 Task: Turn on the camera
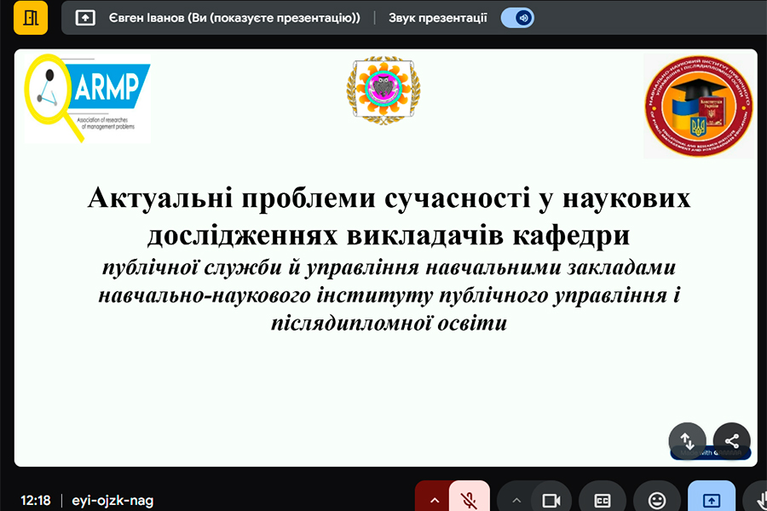[551, 500]
